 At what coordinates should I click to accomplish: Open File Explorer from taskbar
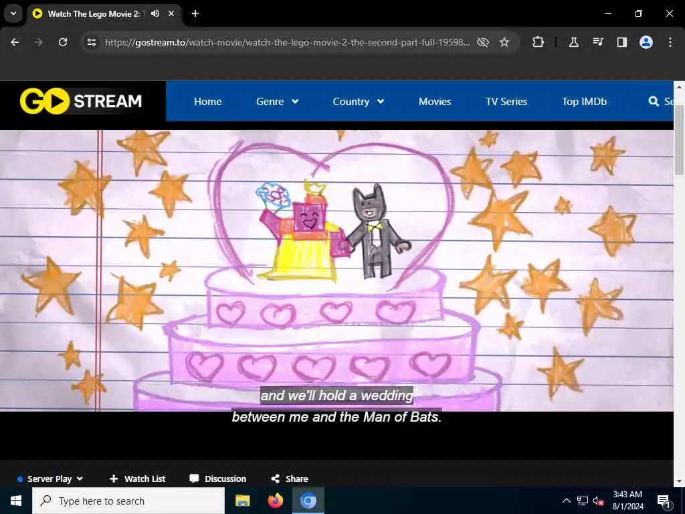click(242, 501)
